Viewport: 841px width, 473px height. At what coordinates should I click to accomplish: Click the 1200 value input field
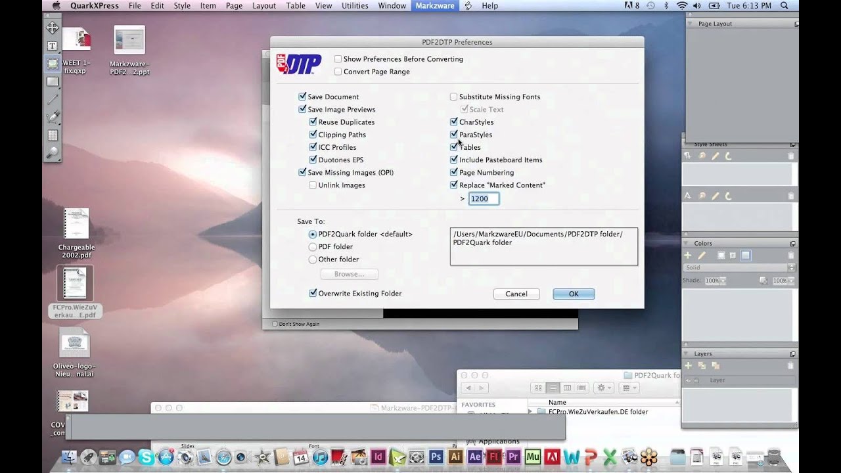click(484, 198)
